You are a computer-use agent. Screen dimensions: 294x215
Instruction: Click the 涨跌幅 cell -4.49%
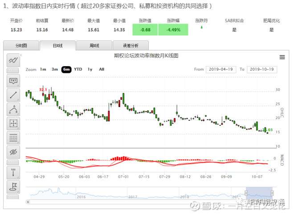click(173, 29)
